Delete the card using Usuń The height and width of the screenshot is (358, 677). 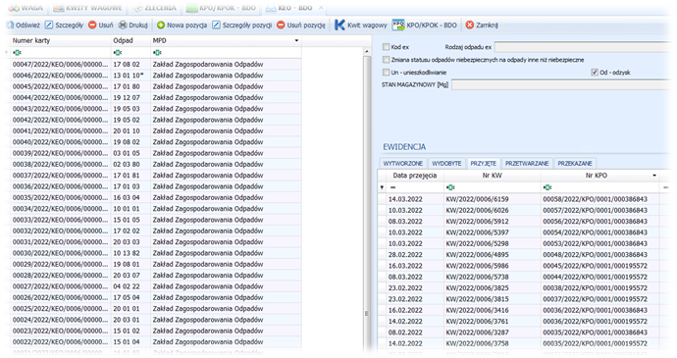[x=101, y=26]
